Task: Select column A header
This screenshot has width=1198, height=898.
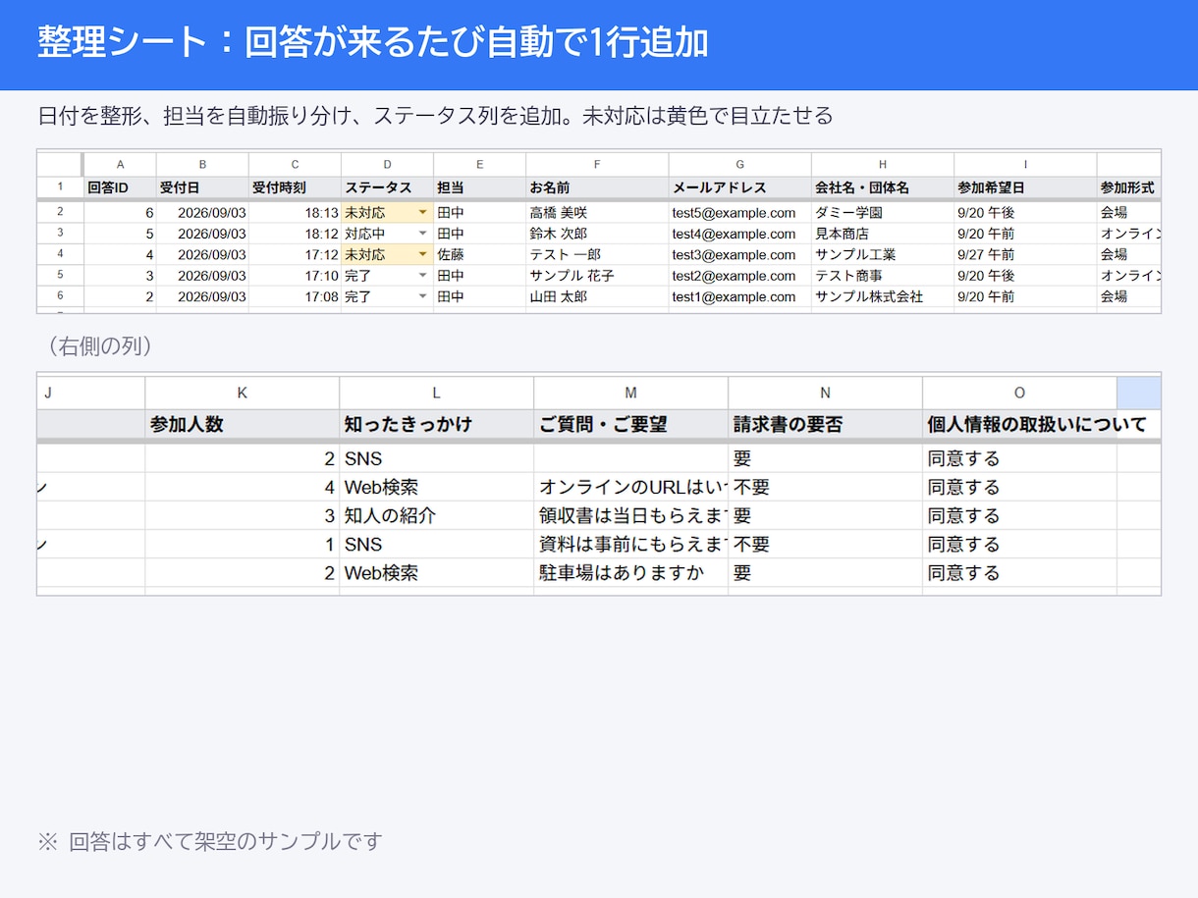Action: (x=120, y=164)
